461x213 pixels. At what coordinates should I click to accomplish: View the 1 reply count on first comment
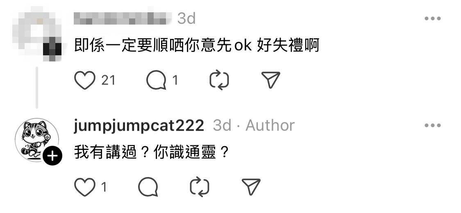(x=175, y=80)
